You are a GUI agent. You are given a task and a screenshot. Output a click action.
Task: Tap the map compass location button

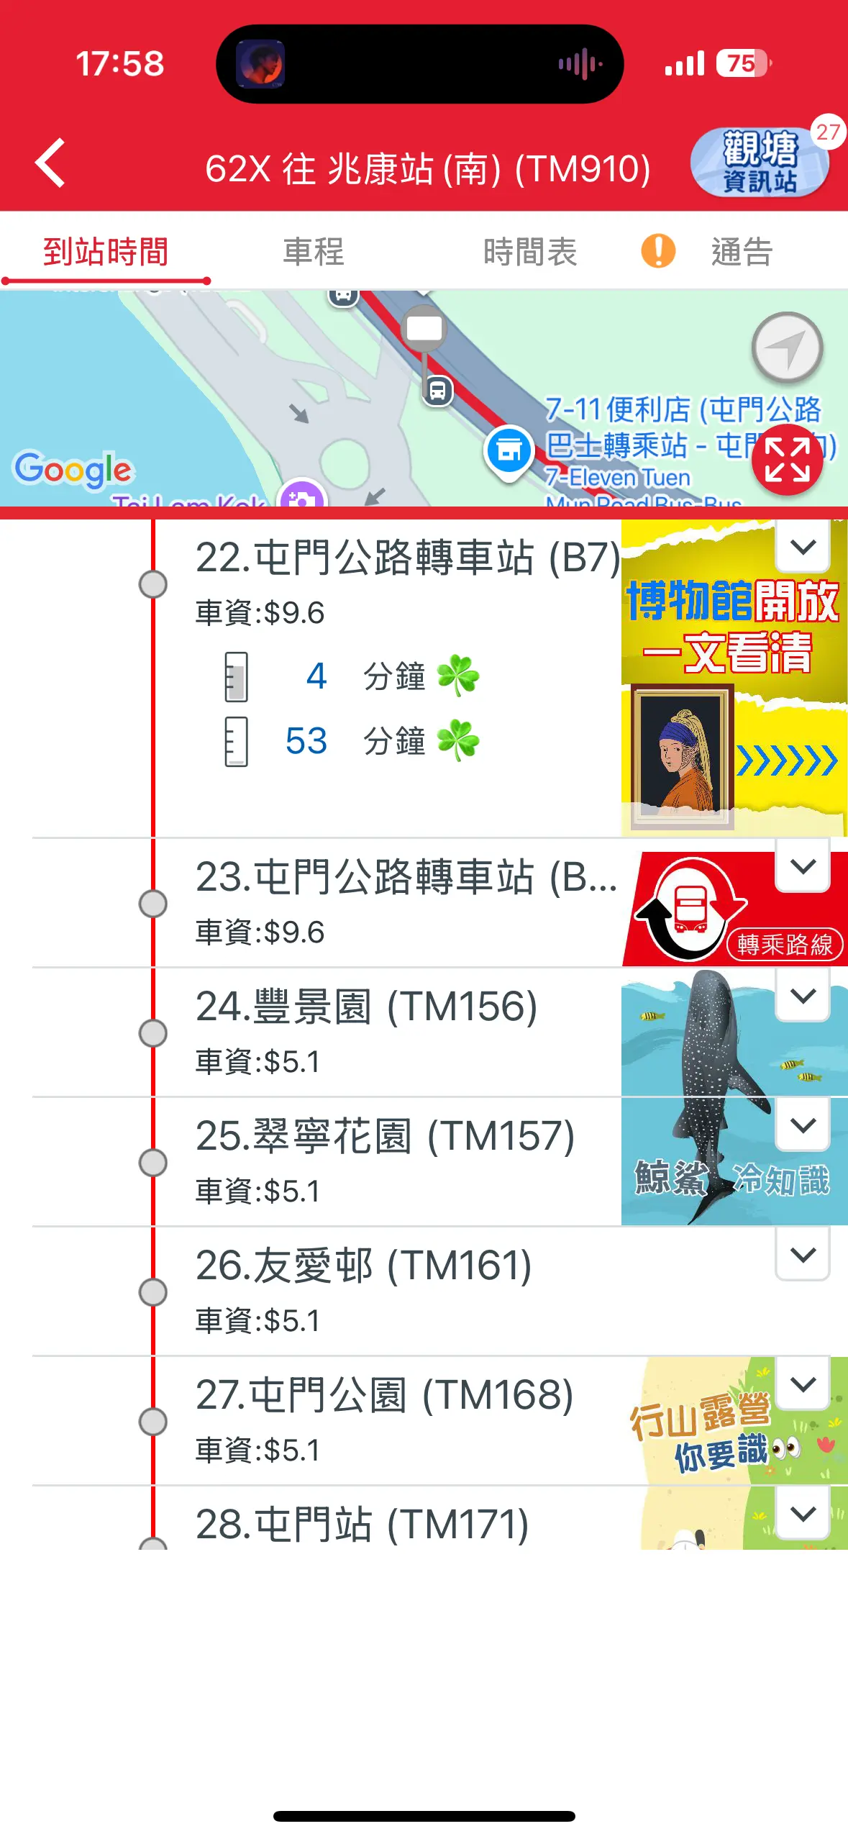coord(787,349)
